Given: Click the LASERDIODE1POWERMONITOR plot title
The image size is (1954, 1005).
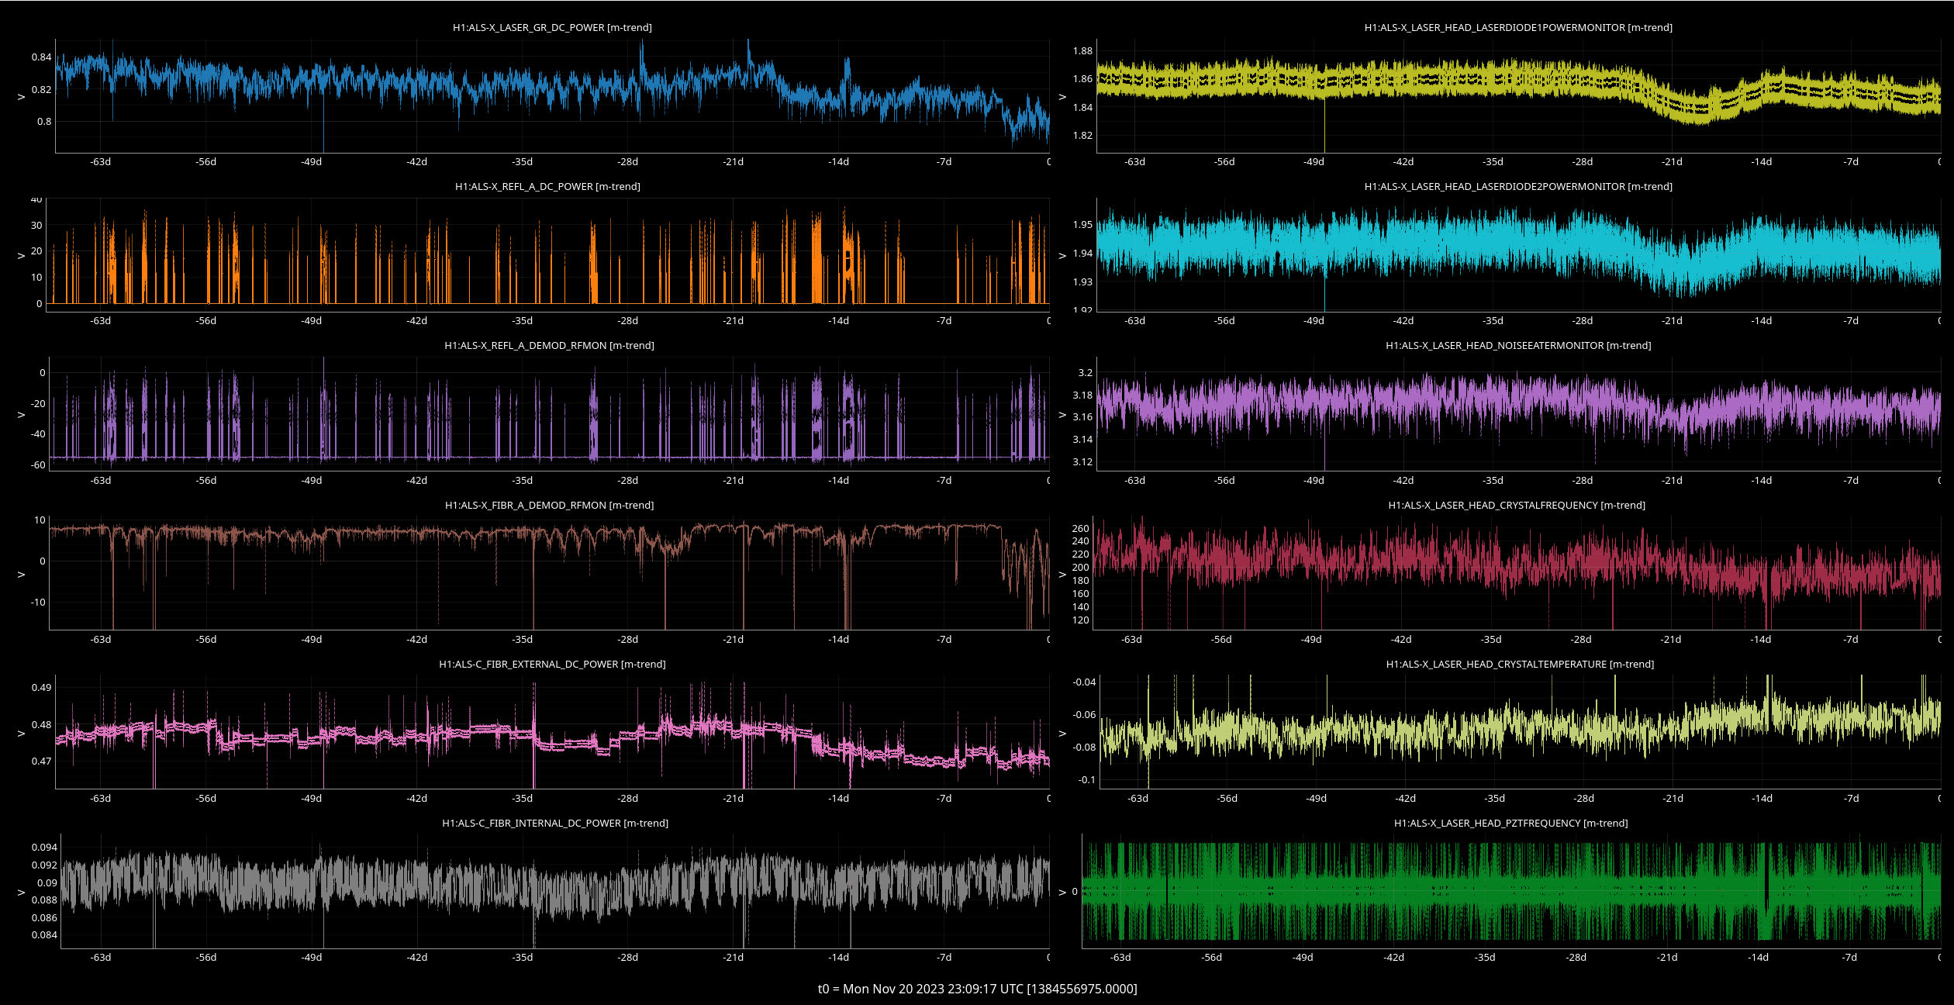Looking at the screenshot, I should (1518, 27).
